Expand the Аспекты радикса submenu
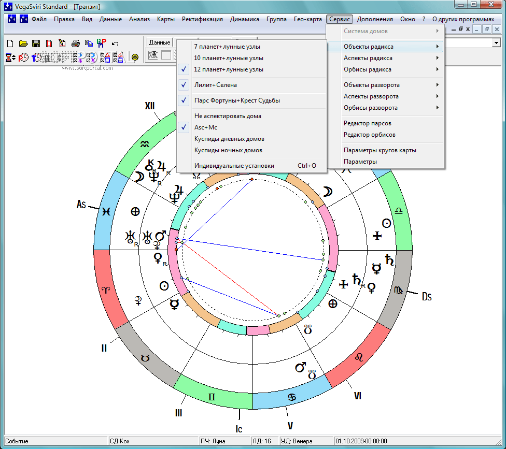 (386, 58)
